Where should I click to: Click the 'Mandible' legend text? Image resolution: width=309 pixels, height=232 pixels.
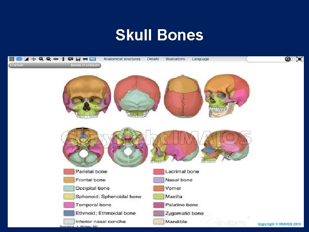[176, 221]
